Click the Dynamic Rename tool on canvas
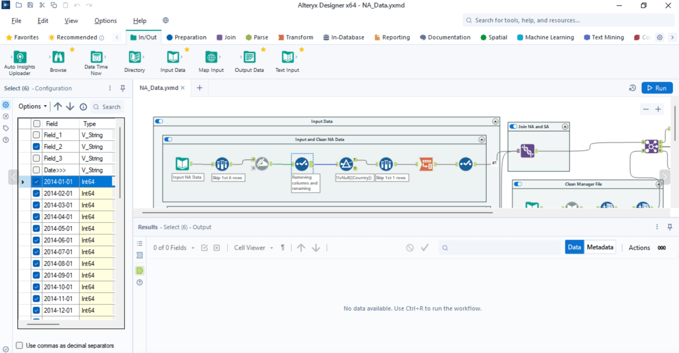The width and height of the screenshot is (679, 353). tap(262, 164)
